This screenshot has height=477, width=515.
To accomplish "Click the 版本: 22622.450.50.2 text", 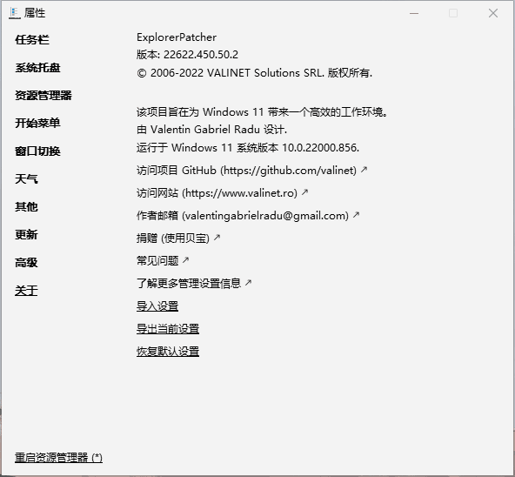I will (x=187, y=54).
